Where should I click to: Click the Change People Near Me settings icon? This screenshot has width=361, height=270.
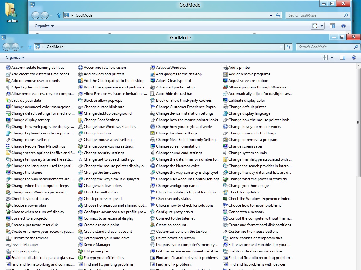pyautogui.click(x=8, y=146)
